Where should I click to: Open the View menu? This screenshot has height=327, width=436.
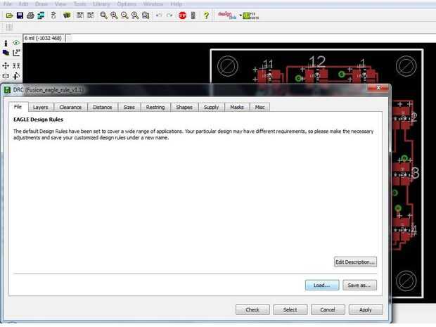(x=60, y=4)
